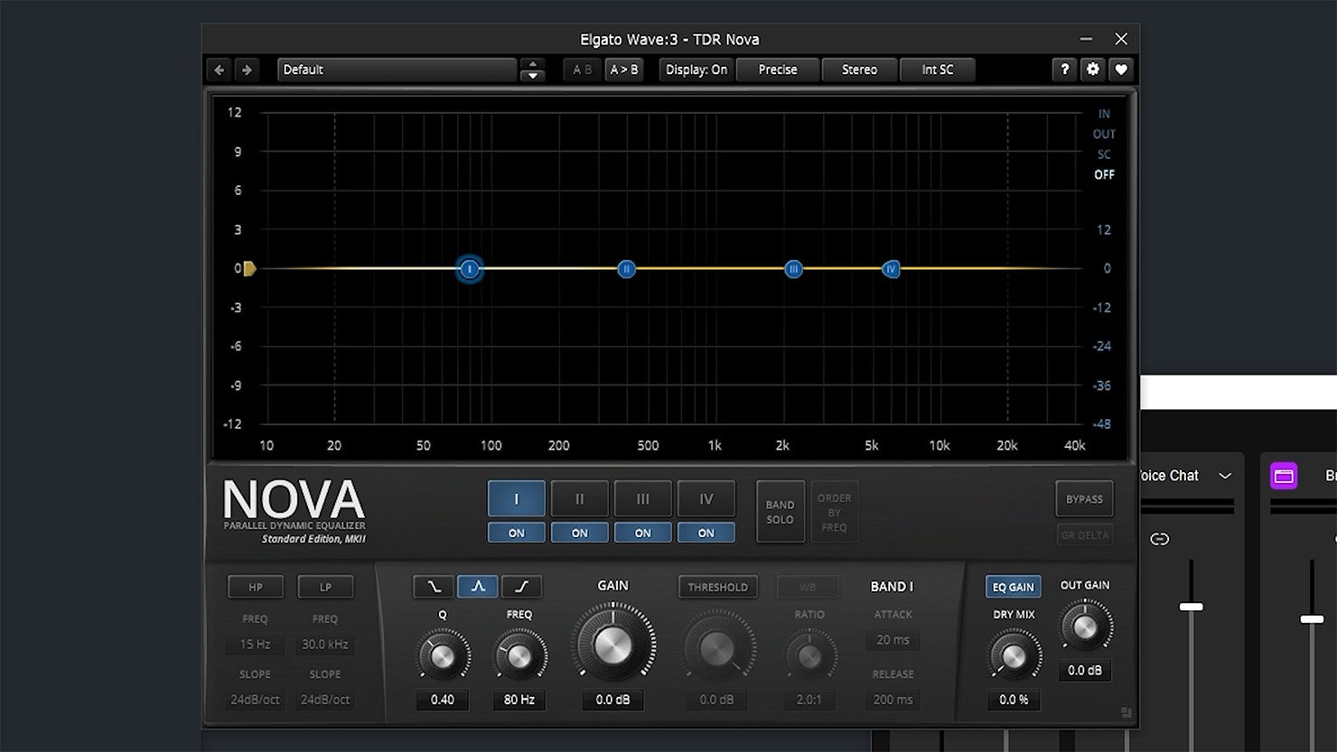The image size is (1337, 752).
Task: Click the heart favorite icon
Action: (1120, 70)
